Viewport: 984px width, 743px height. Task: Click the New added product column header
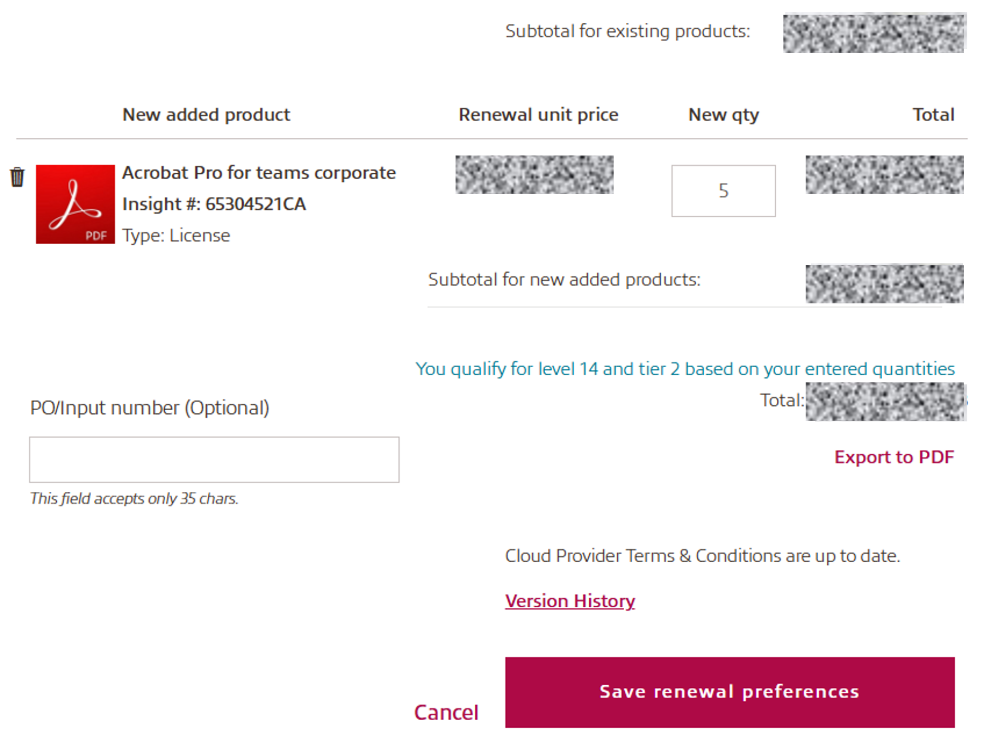[x=206, y=114]
